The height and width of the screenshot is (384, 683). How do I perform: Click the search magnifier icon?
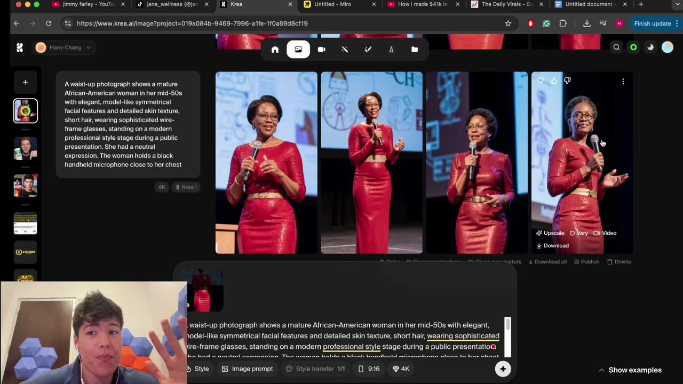click(x=616, y=47)
